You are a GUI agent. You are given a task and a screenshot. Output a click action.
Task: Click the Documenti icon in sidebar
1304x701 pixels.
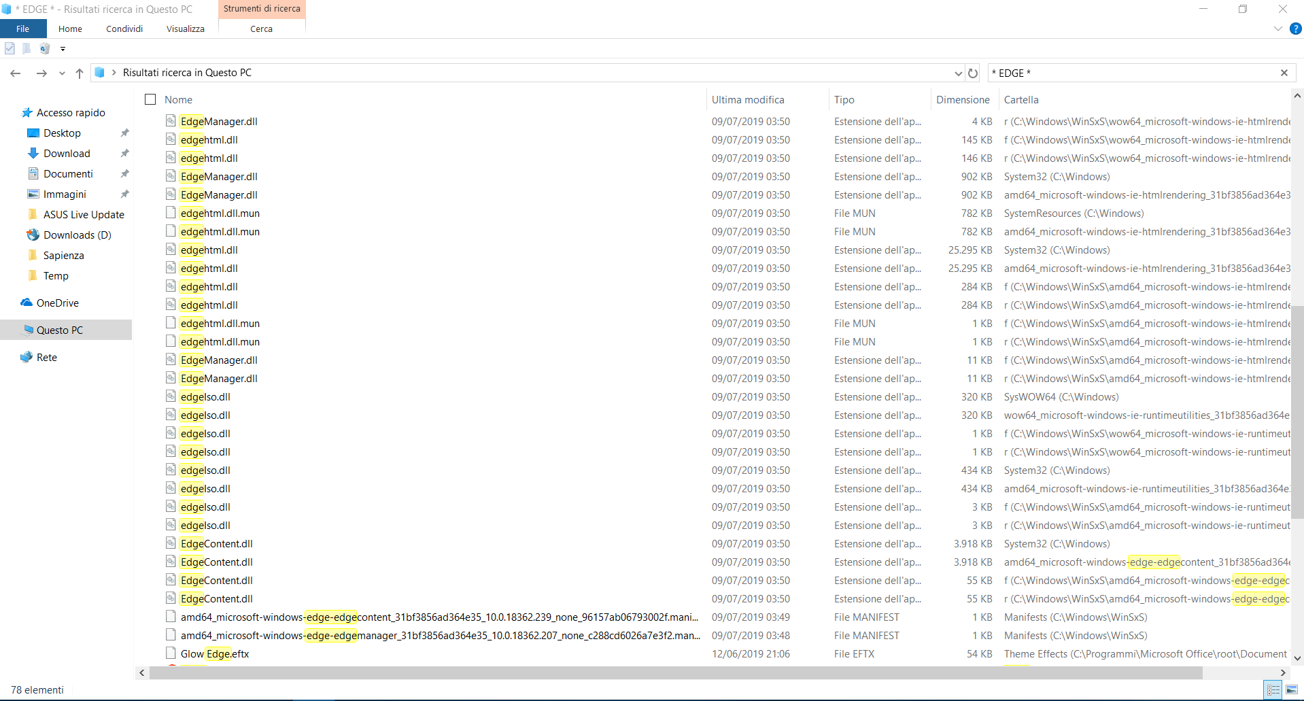tap(33, 173)
